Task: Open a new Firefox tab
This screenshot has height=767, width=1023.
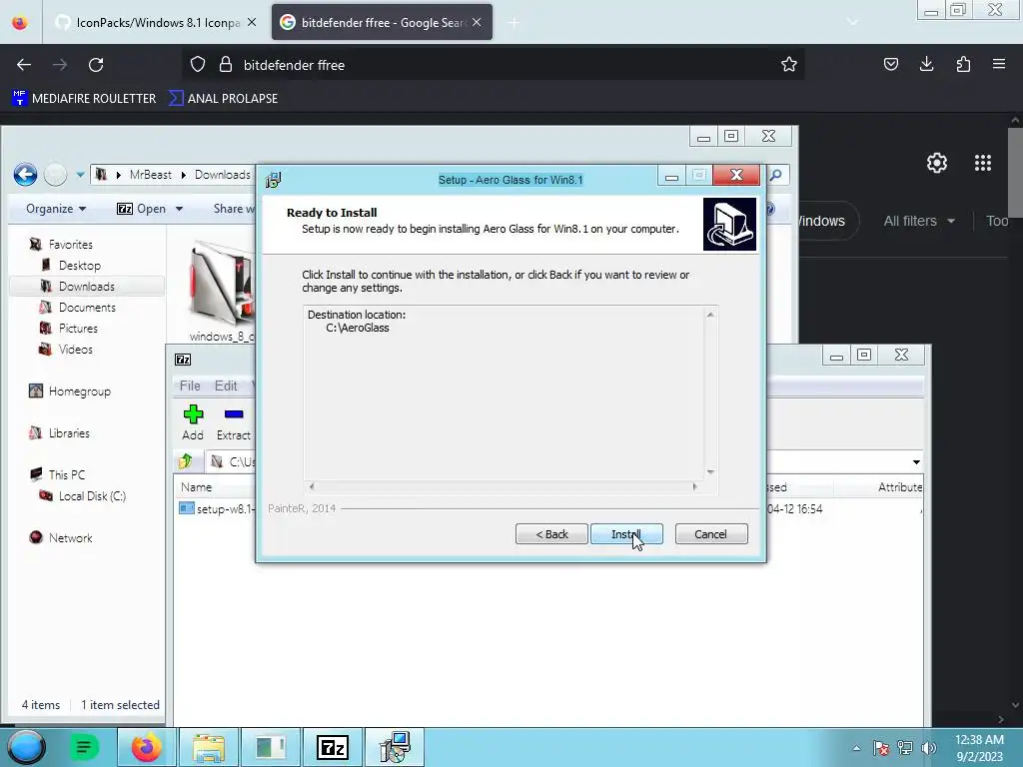Action: (513, 23)
